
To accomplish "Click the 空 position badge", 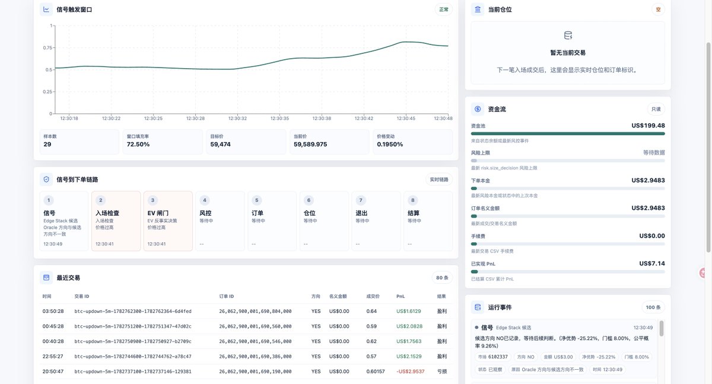I will point(657,9).
